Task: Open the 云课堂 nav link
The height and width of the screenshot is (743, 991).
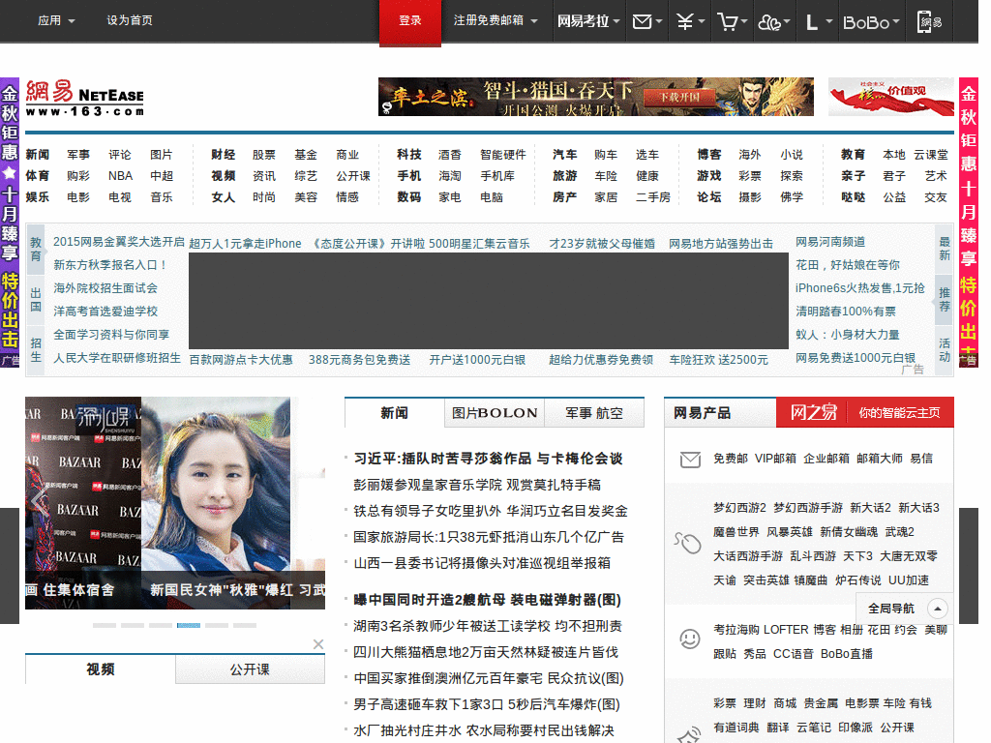Action: click(931, 155)
